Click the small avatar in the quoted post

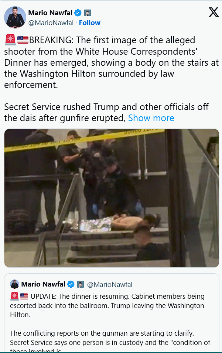(15, 284)
